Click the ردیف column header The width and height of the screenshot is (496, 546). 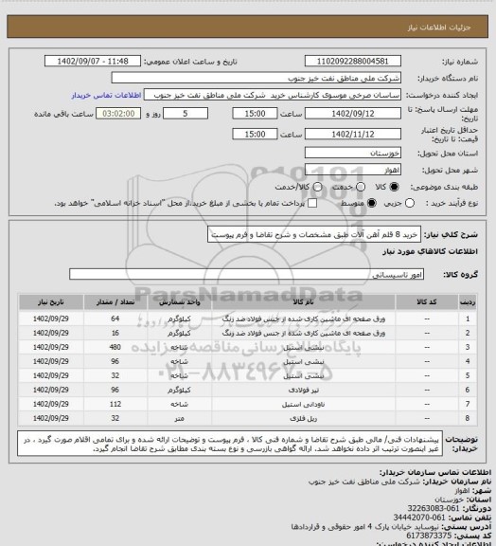pos(468,302)
